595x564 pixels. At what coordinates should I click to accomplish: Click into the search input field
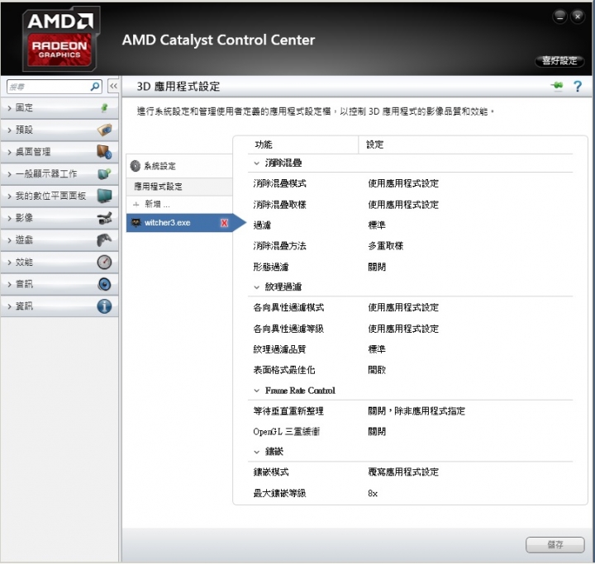(50, 87)
